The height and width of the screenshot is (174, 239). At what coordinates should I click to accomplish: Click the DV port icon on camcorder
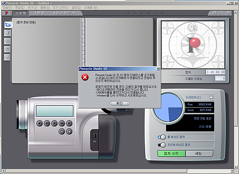95,136
